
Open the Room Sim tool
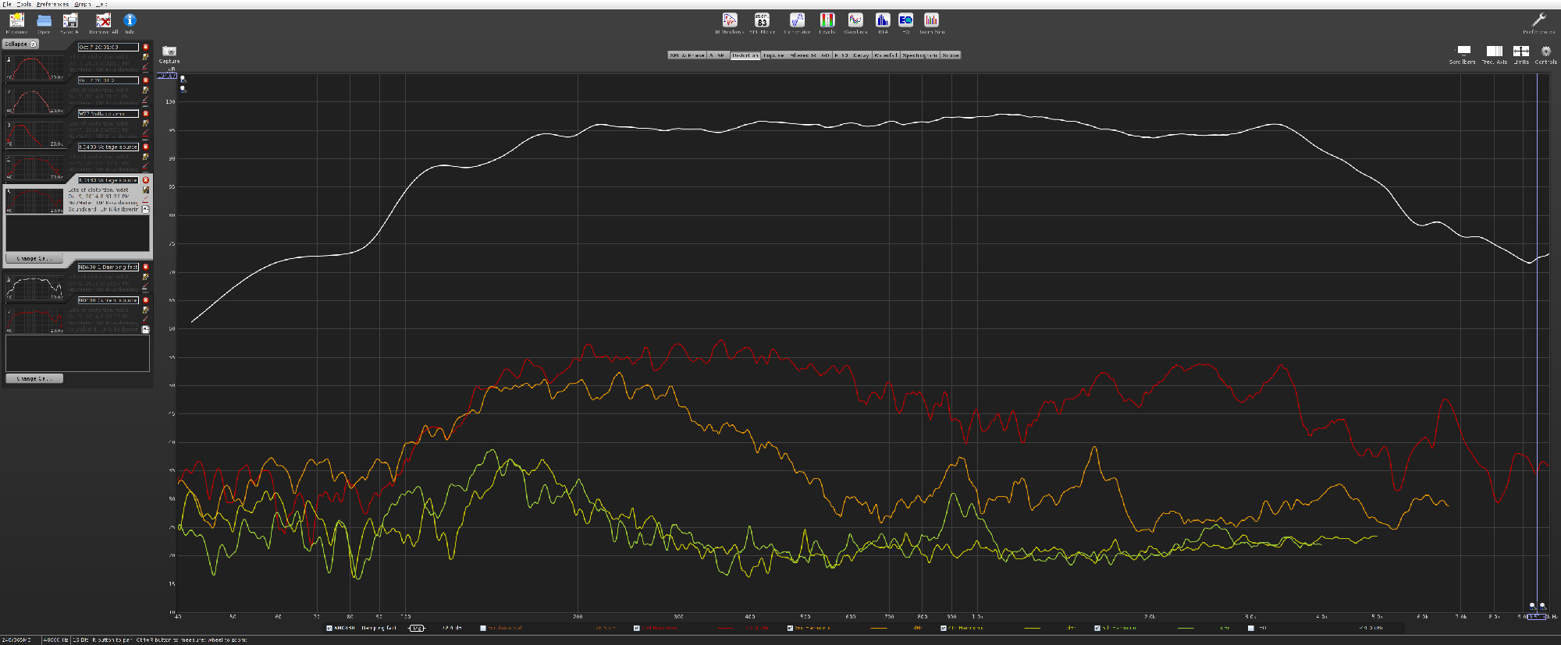[x=931, y=20]
